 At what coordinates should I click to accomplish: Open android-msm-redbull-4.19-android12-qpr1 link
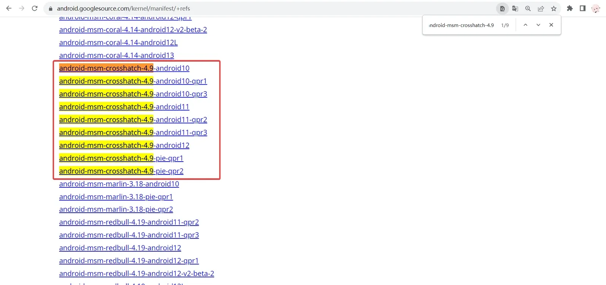click(129, 261)
